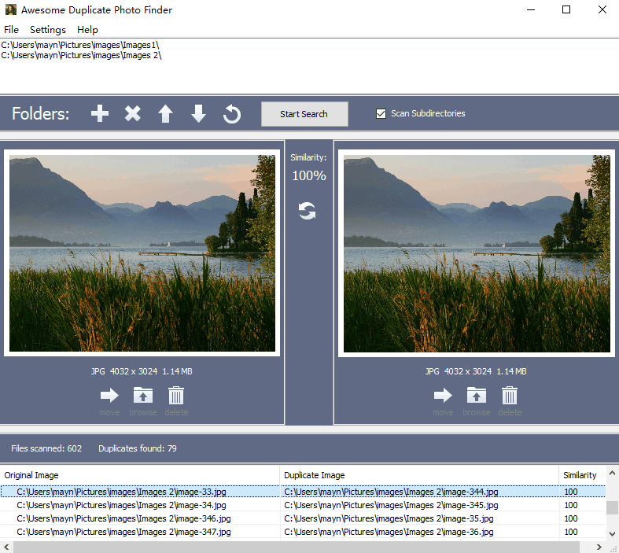Open the Help menu
This screenshot has width=619, height=553.
[87, 30]
